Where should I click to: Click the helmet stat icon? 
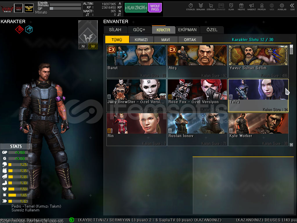[5, 164]
